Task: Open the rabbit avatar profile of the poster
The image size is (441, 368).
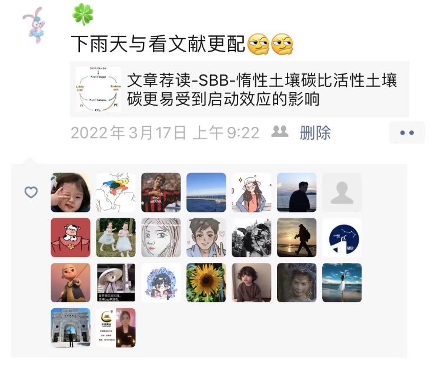Action: click(34, 25)
